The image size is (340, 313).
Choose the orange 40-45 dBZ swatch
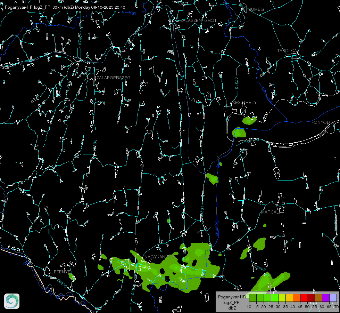[297, 298]
